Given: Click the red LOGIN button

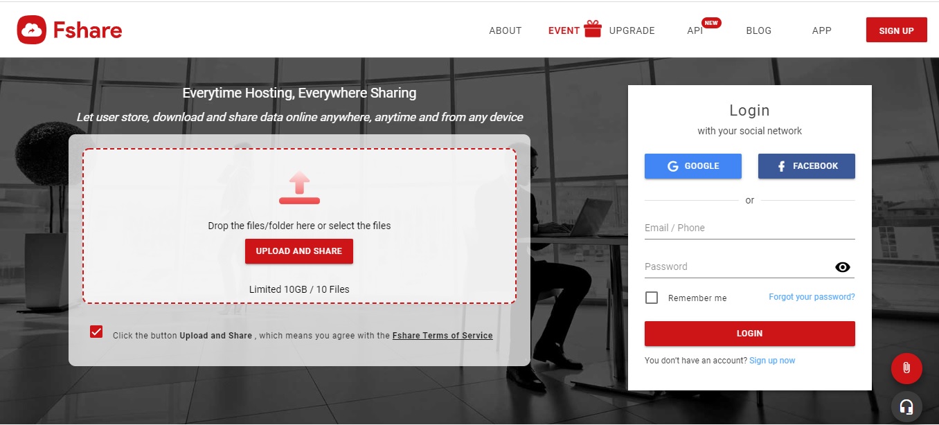Looking at the screenshot, I should [750, 334].
